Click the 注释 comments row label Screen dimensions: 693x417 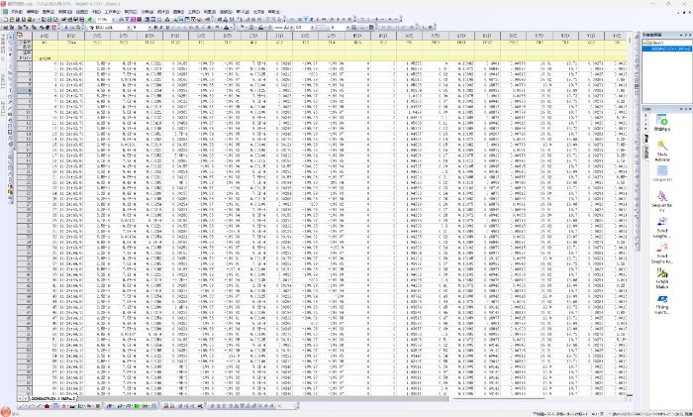pyautogui.click(x=25, y=52)
